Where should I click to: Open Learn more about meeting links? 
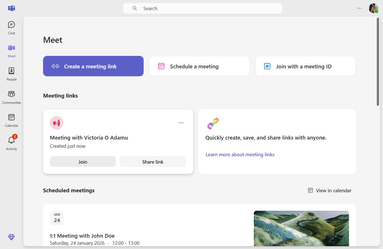(x=240, y=155)
